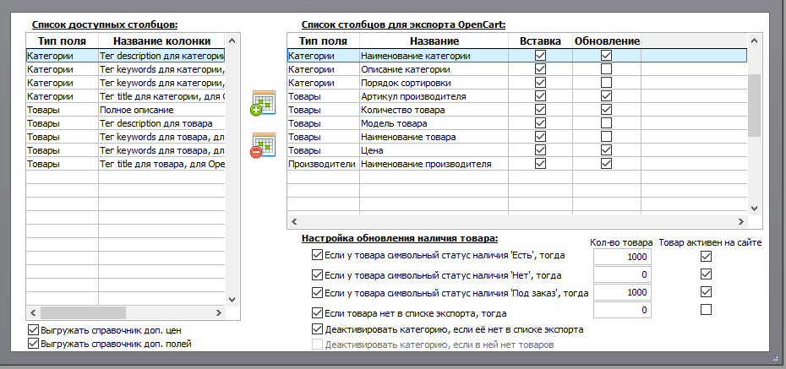Click 'Название' header in export list

434,41
